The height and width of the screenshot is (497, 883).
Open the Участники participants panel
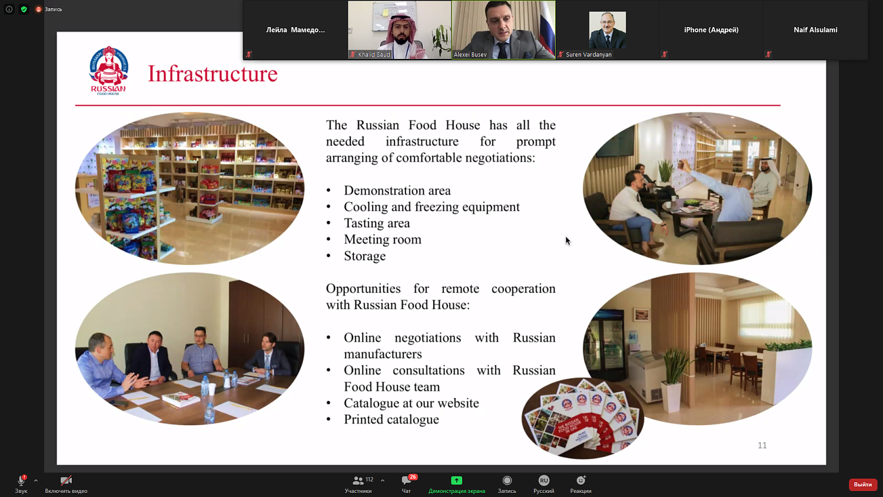click(358, 484)
